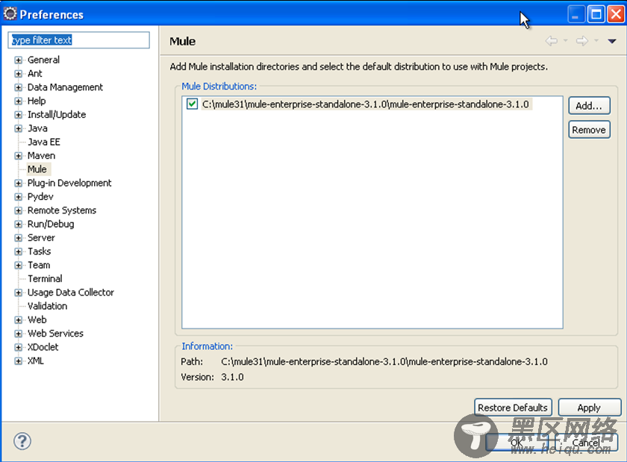Click the Add... distribution button

589,105
